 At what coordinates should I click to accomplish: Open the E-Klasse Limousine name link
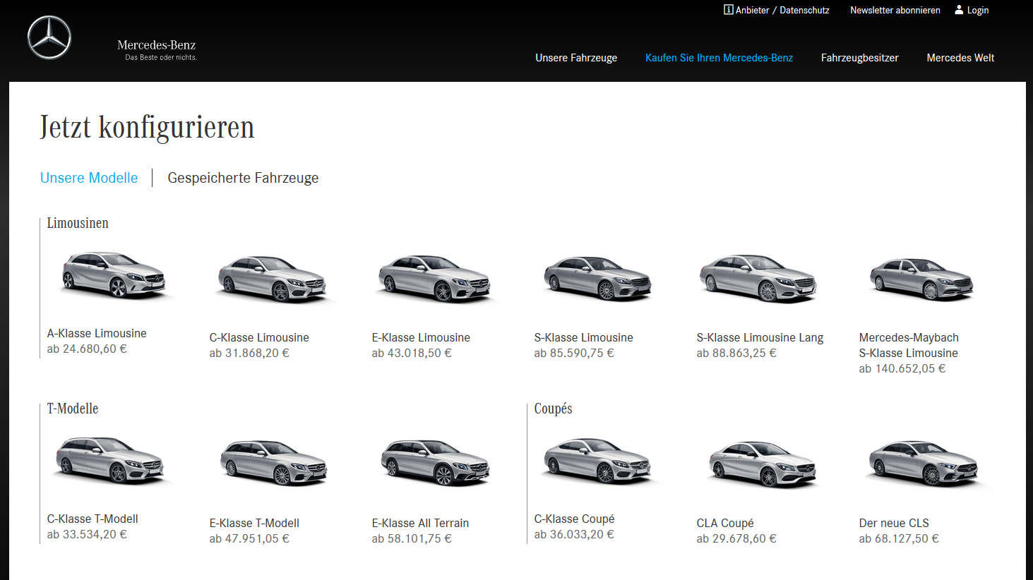tap(421, 337)
